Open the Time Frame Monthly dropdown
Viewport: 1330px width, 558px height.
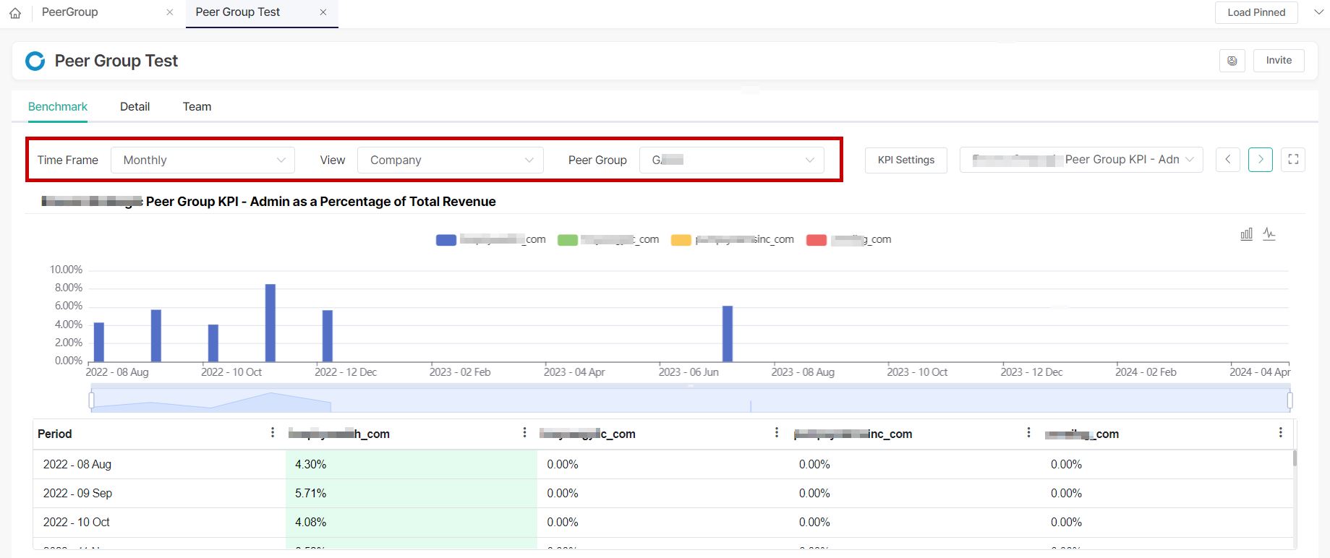203,160
